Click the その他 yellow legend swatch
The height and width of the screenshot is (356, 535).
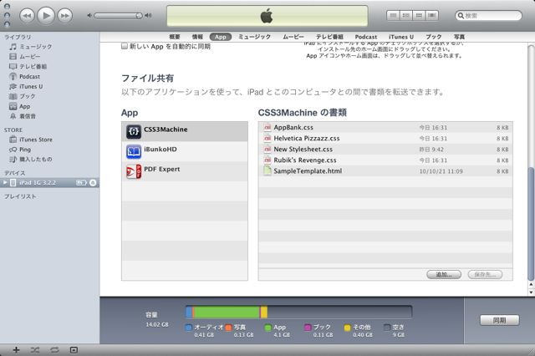[x=348, y=328]
